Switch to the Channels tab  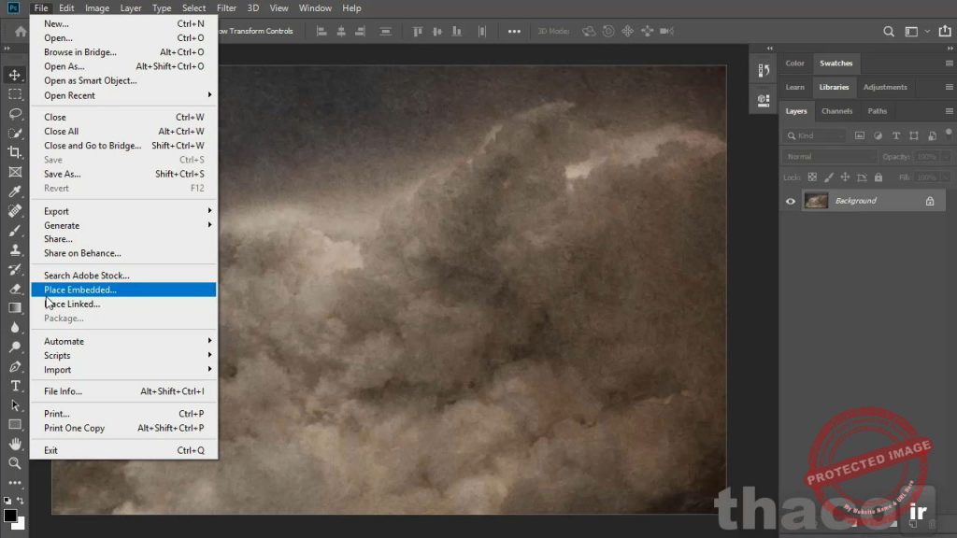(x=836, y=111)
